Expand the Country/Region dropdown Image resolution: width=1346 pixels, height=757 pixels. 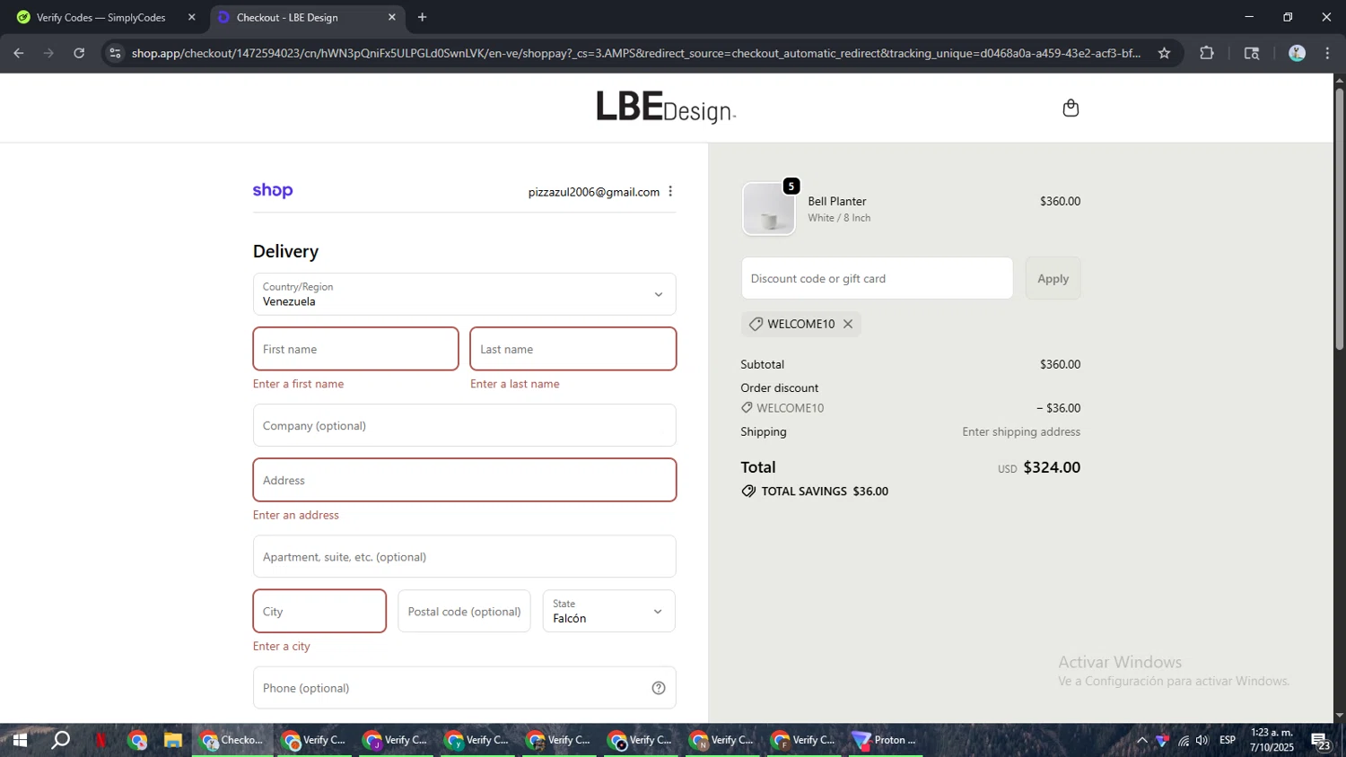(464, 294)
